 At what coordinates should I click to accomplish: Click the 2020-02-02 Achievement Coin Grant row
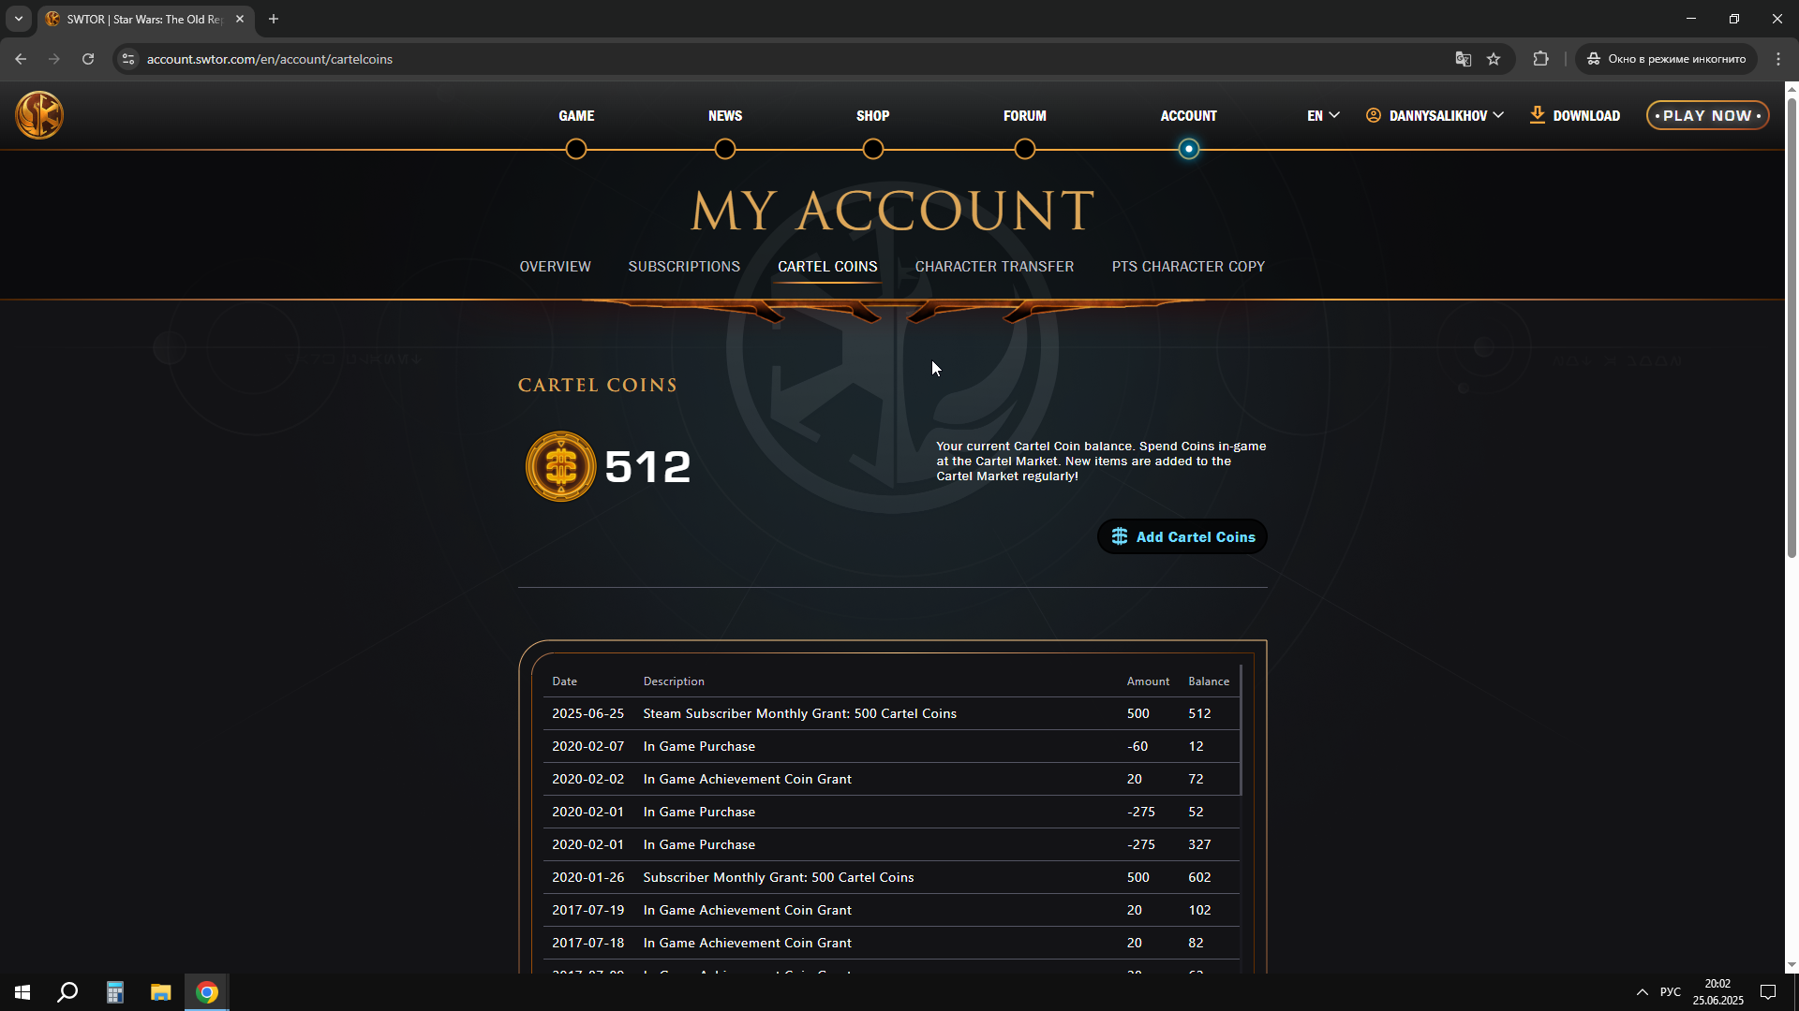point(891,779)
